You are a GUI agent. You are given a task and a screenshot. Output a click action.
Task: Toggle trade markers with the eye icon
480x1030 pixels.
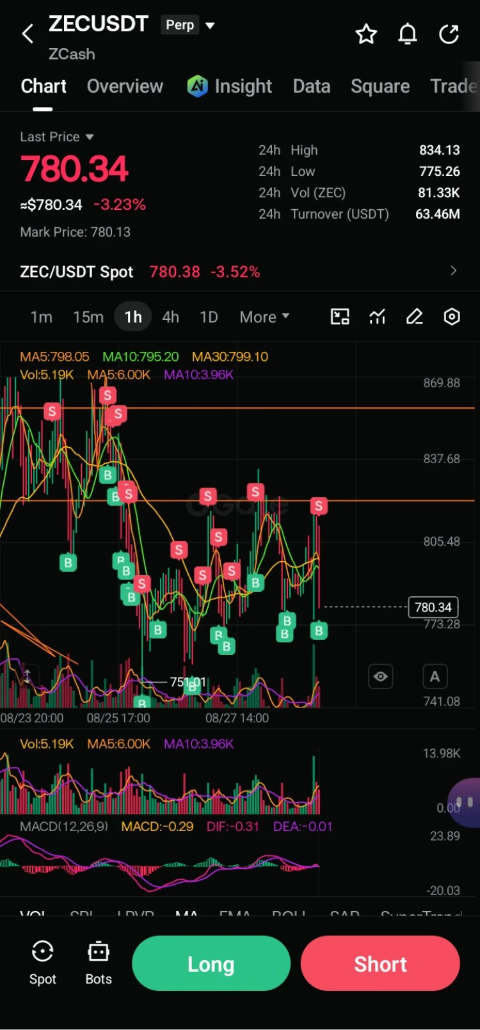pyautogui.click(x=381, y=676)
